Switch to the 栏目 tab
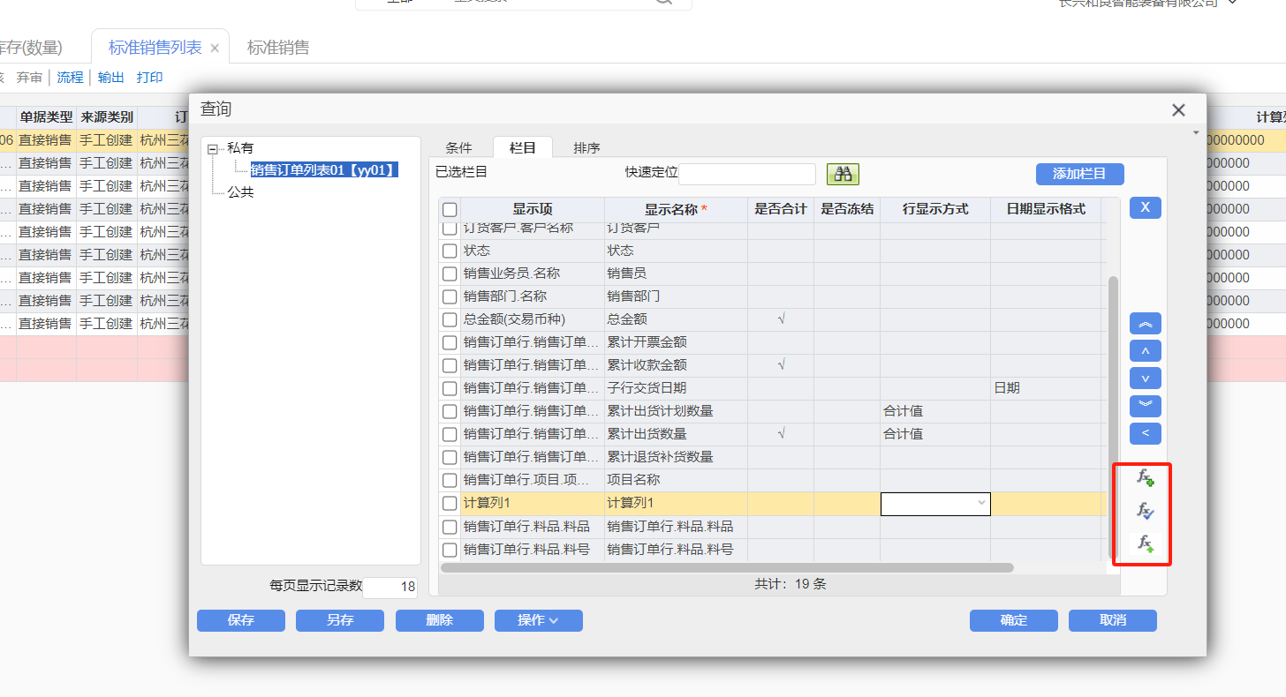1286x697 pixels. (x=523, y=147)
